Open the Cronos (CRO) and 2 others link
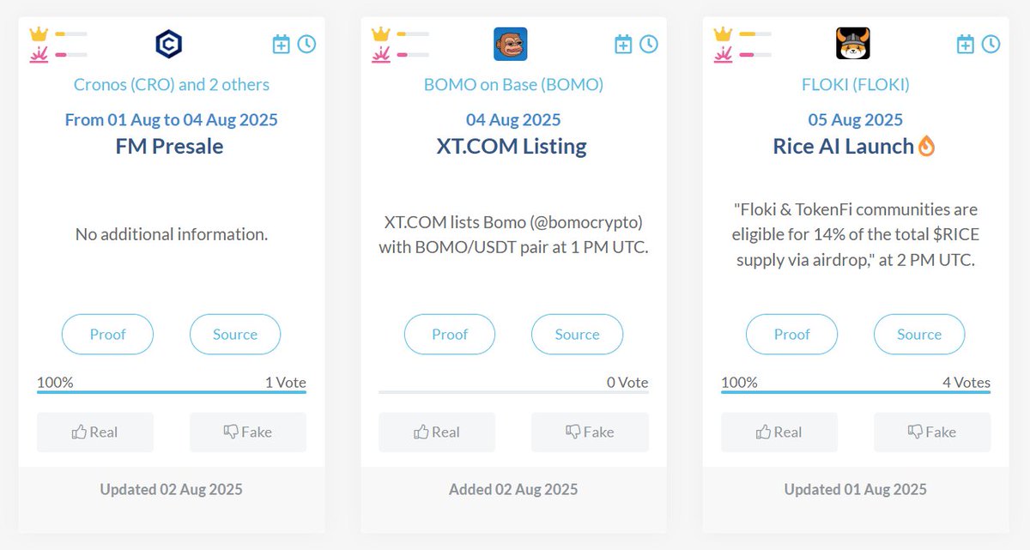The image size is (1030, 550). [x=172, y=84]
